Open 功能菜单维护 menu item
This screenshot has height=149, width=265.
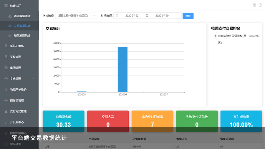(19, 90)
